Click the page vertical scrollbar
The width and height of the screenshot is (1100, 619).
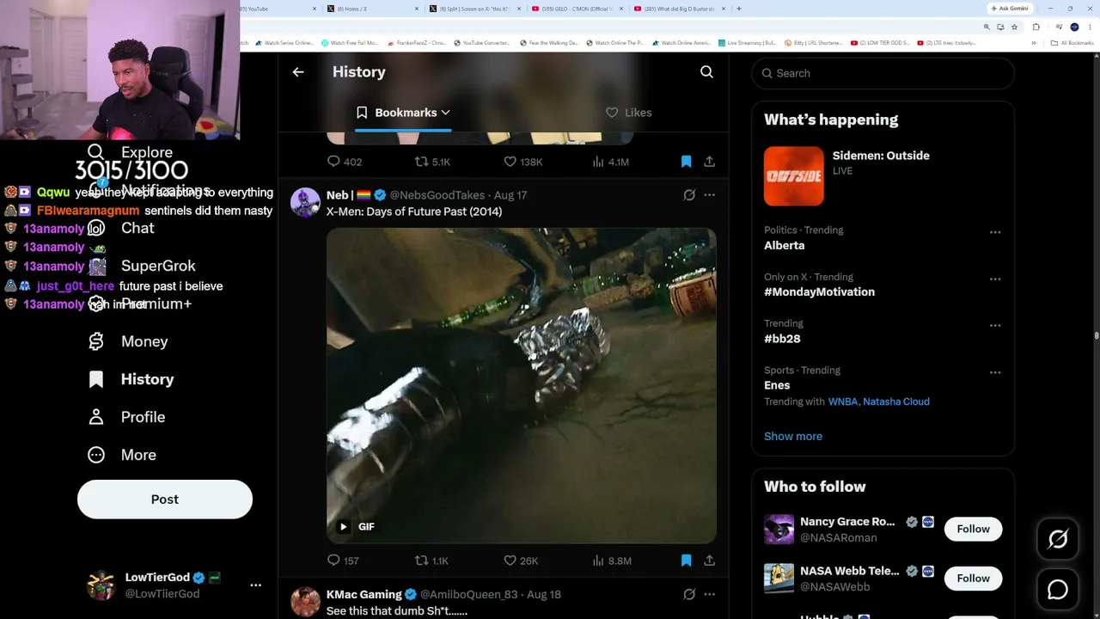point(1096,335)
